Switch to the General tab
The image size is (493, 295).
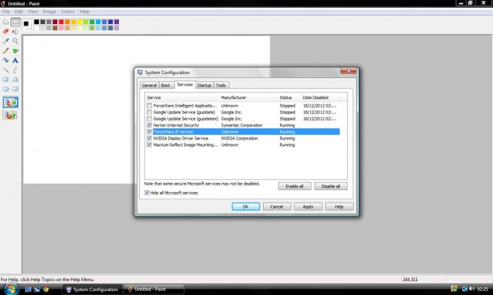[x=149, y=85]
